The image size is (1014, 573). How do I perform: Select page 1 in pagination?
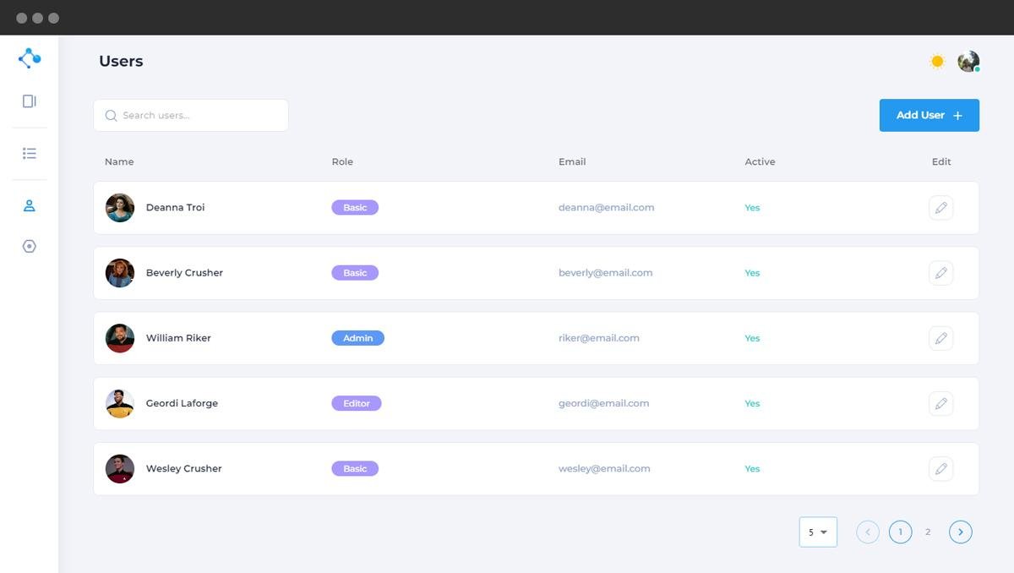[x=901, y=532]
